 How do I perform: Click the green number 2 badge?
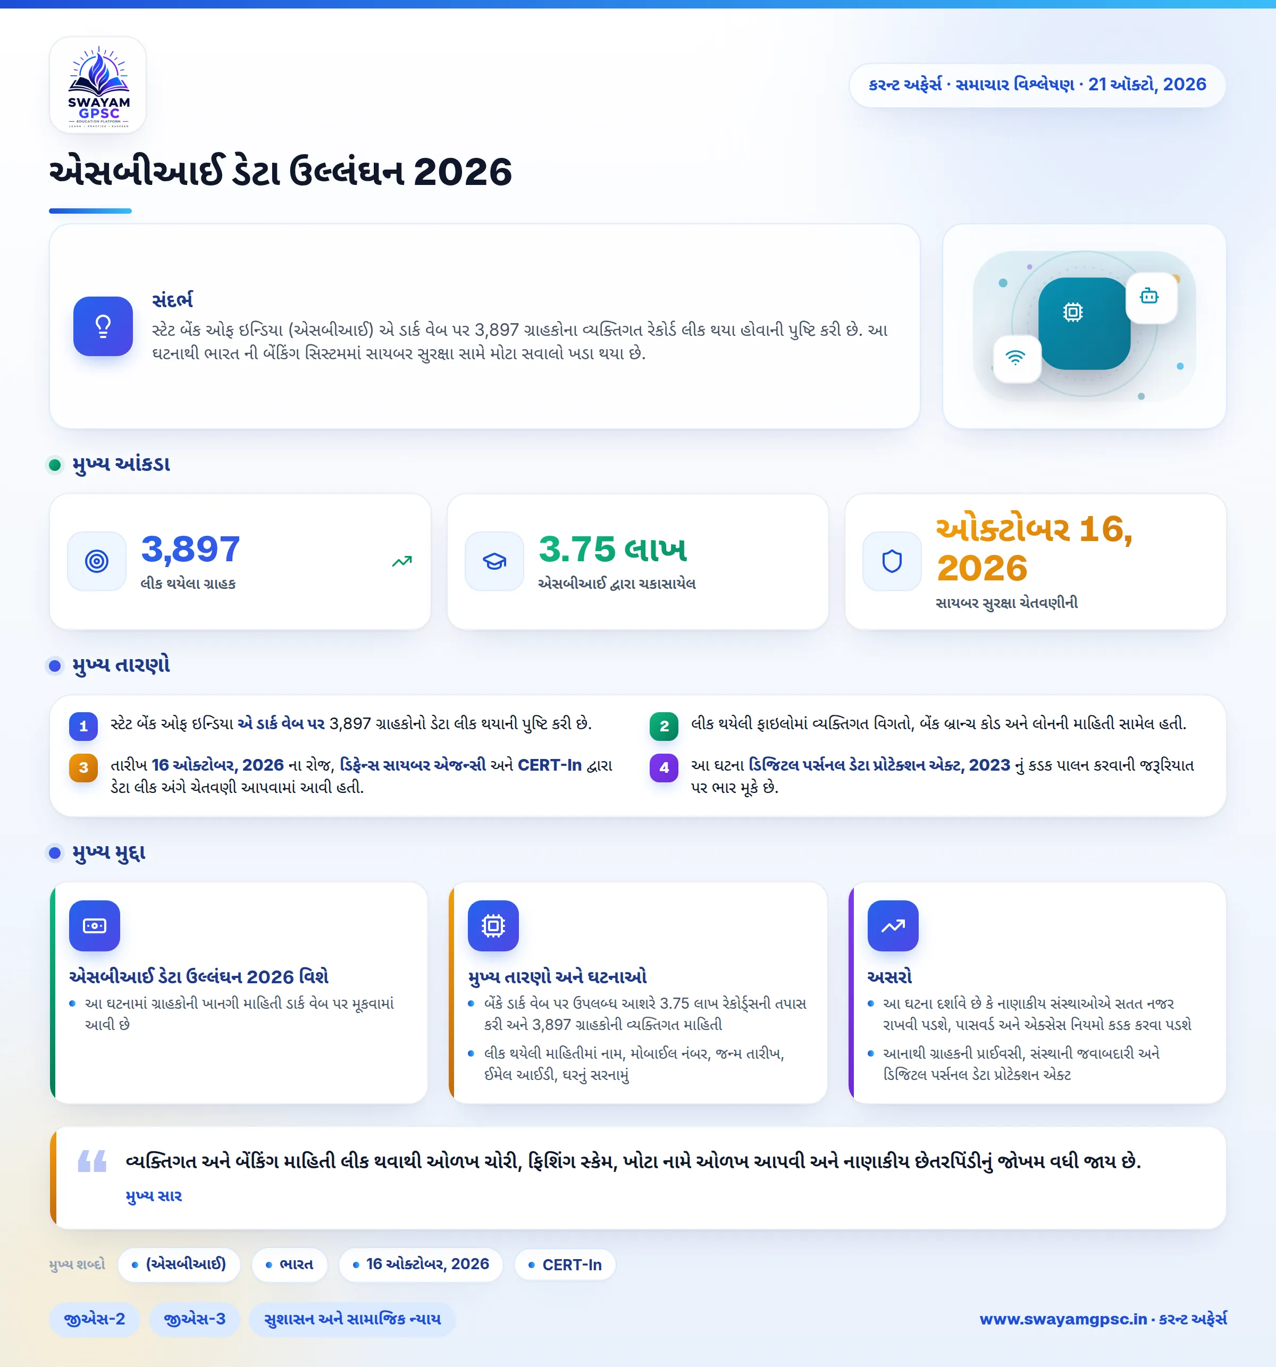pos(664,726)
